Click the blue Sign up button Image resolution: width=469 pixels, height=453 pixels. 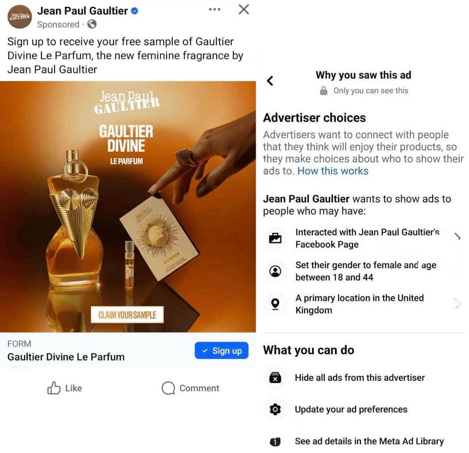(x=221, y=350)
